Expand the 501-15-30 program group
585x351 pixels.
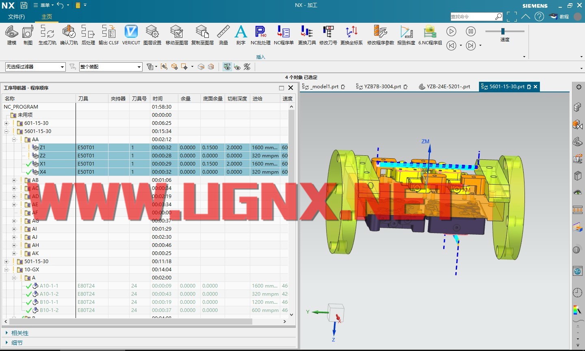point(6,262)
